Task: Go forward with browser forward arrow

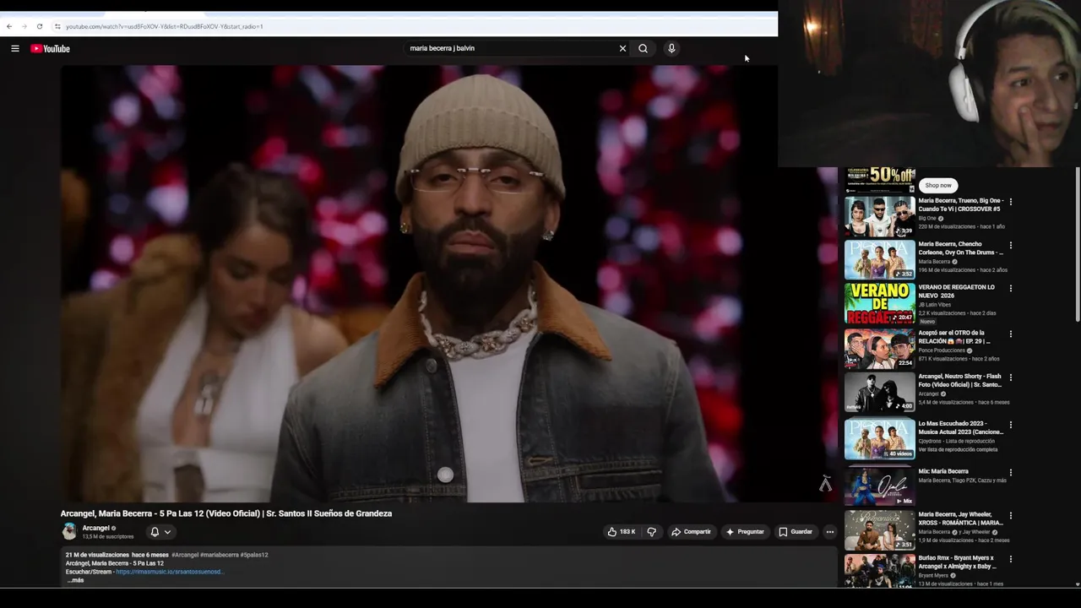Action: [24, 26]
